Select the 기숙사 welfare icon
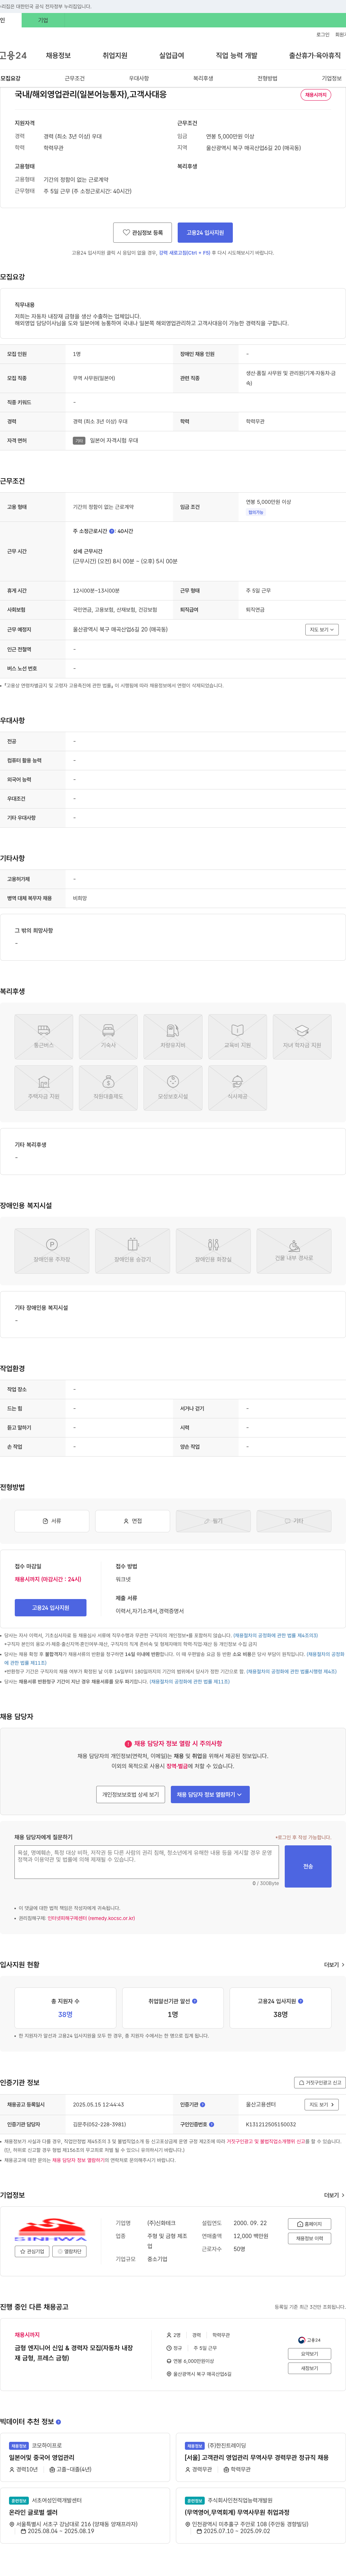Image resolution: width=346 pixels, height=2576 pixels. [x=108, y=1037]
